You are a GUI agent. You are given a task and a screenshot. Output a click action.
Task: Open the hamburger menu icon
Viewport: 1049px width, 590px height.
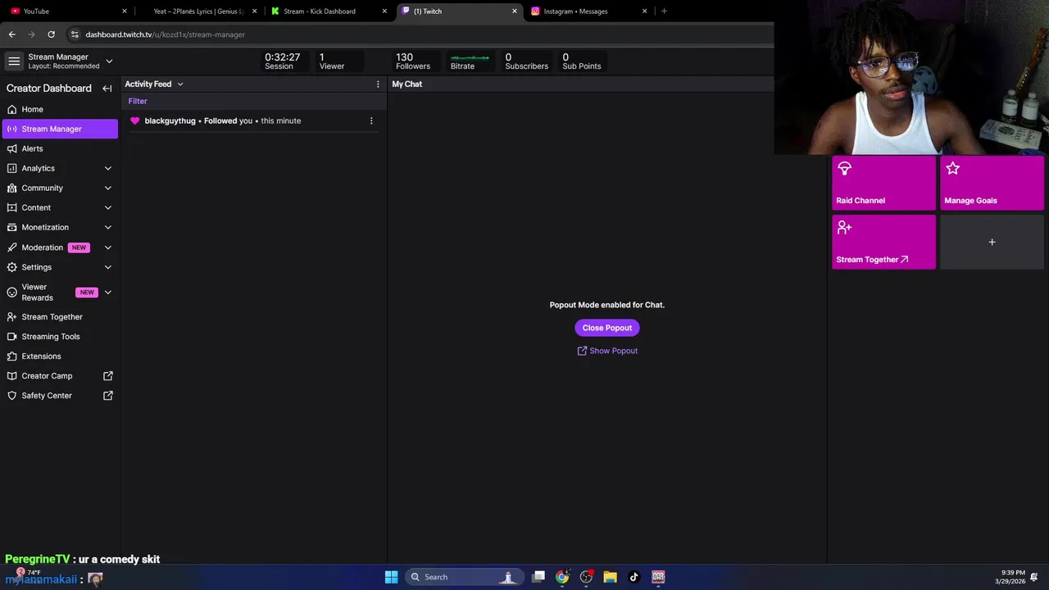click(14, 61)
